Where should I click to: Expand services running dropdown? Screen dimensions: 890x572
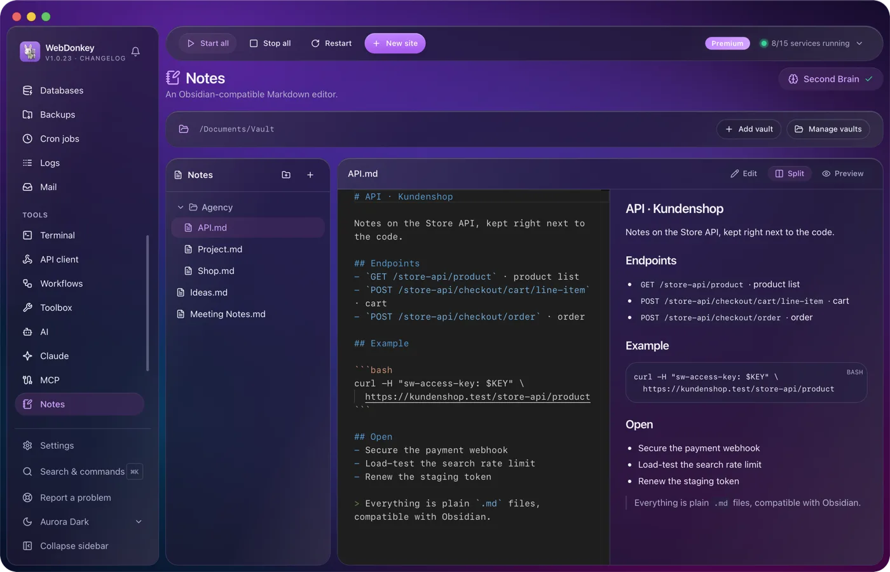(x=811, y=43)
